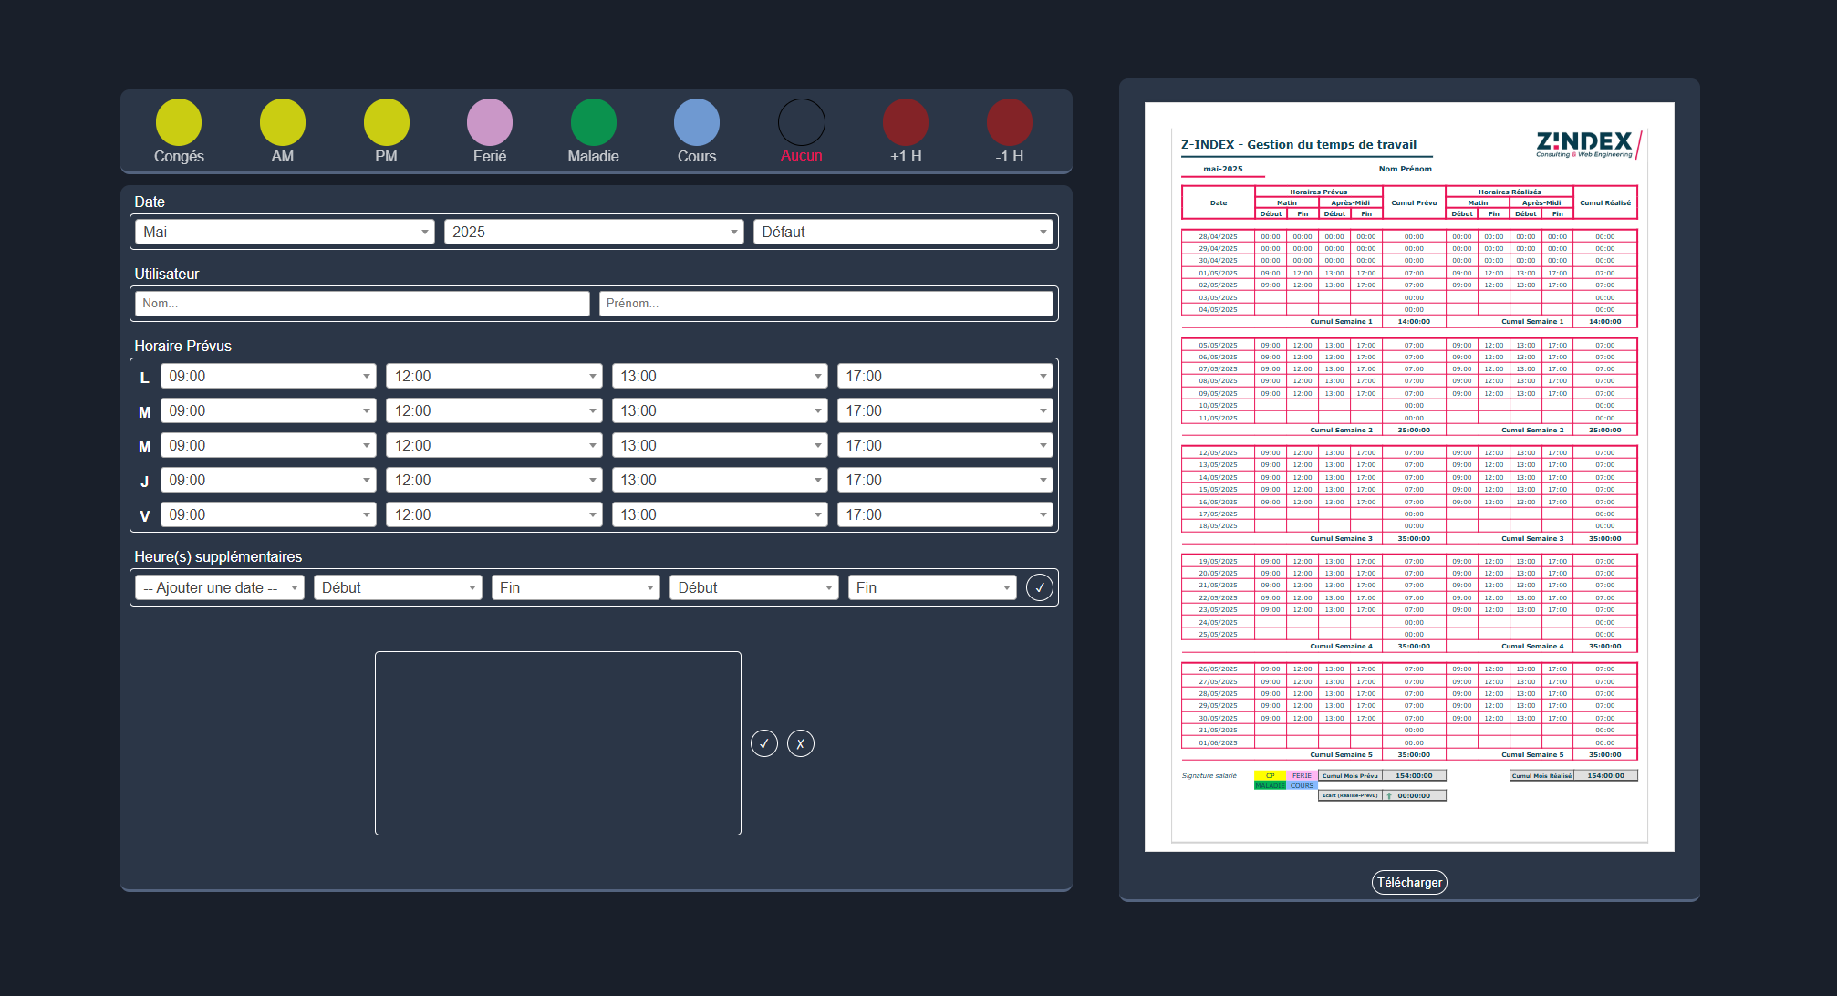Choose the PM half-day circle
The width and height of the screenshot is (1837, 996).
[x=387, y=122]
